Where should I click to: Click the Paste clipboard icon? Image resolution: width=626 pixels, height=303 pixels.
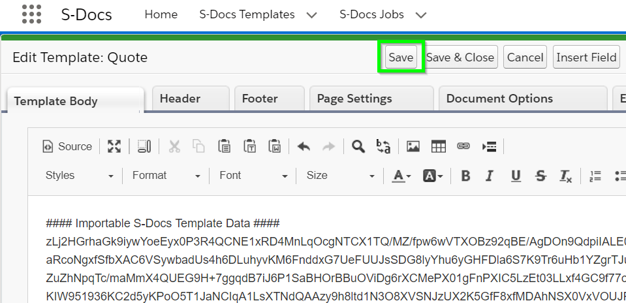pyautogui.click(x=225, y=146)
